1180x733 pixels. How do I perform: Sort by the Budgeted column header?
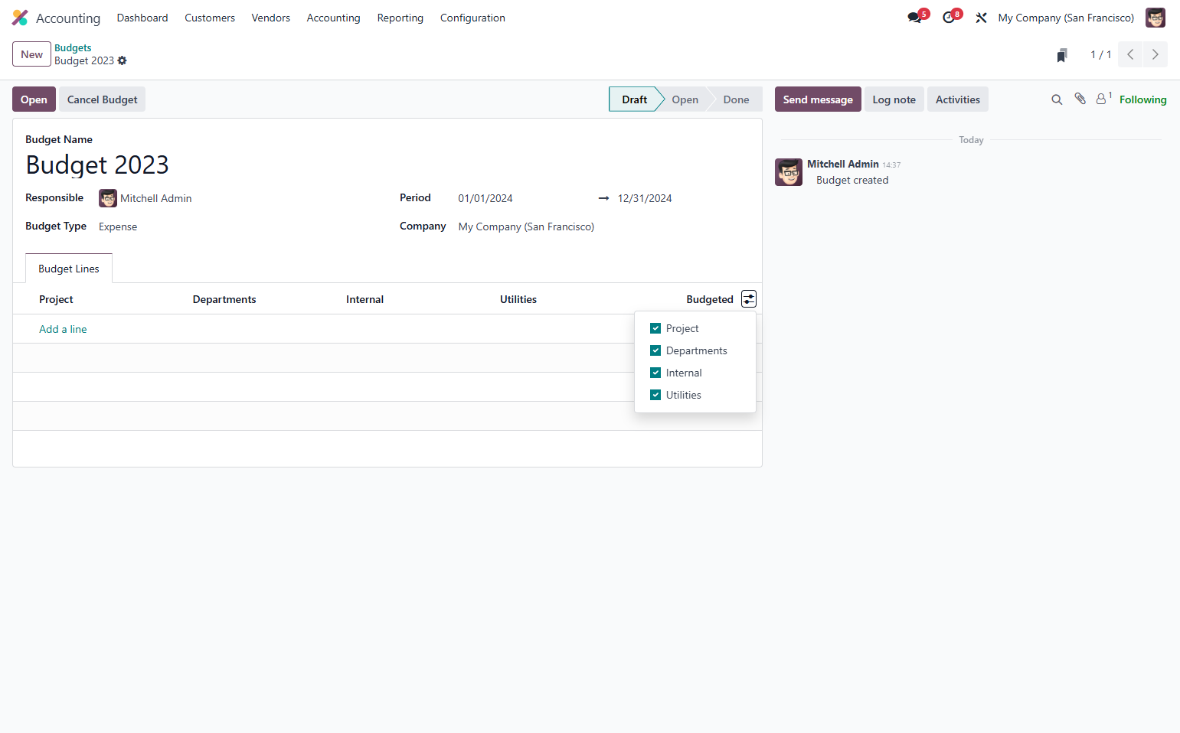709,299
